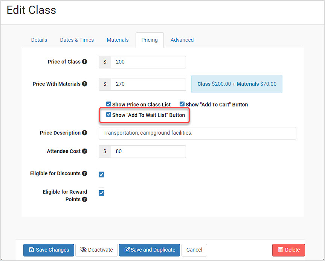Image resolution: width=325 pixels, height=261 pixels.
Task: Disable Show "Add To Wait List" Button checkbox
Action: tap(108, 115)
